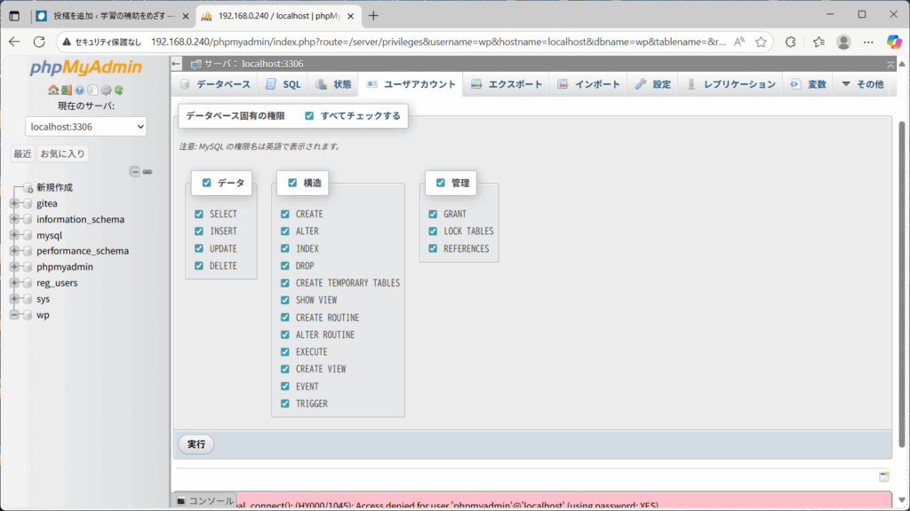910x511 pixels.
Task: Open the Copilot icon in Edge toolbar
Action: [x=894, y=42]
